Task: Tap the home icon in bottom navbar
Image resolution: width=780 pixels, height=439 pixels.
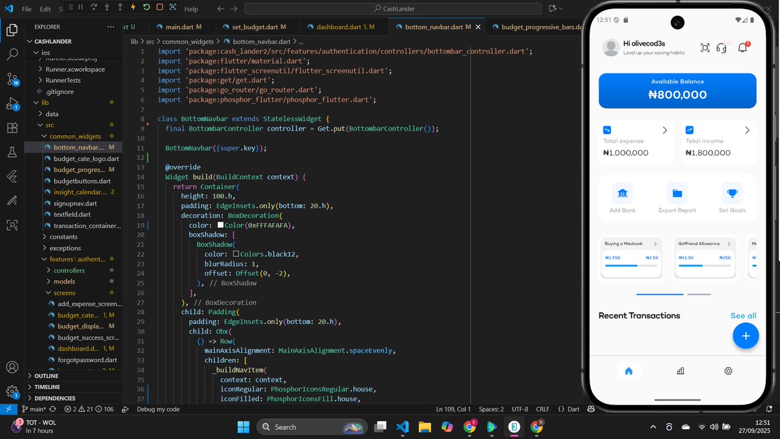Action: coord(629,371)
